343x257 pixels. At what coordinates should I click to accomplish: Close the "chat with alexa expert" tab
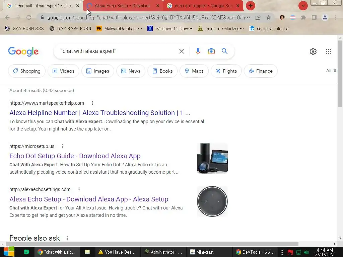[x=78, y=6]
